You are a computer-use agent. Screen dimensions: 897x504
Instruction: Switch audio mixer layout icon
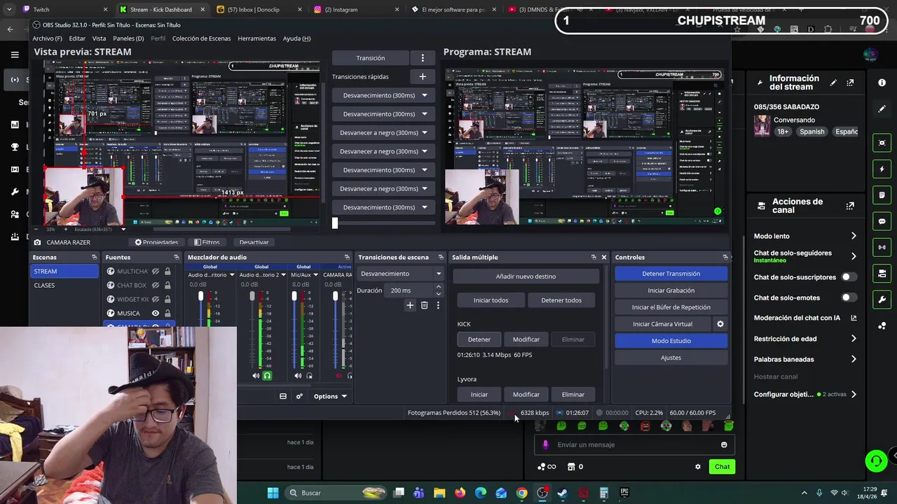(283, 396)
